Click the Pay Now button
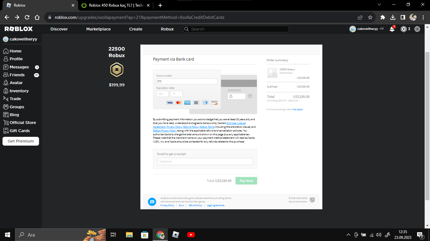Image resolution: width=430 pixels, height=241 pixels. 246,181
